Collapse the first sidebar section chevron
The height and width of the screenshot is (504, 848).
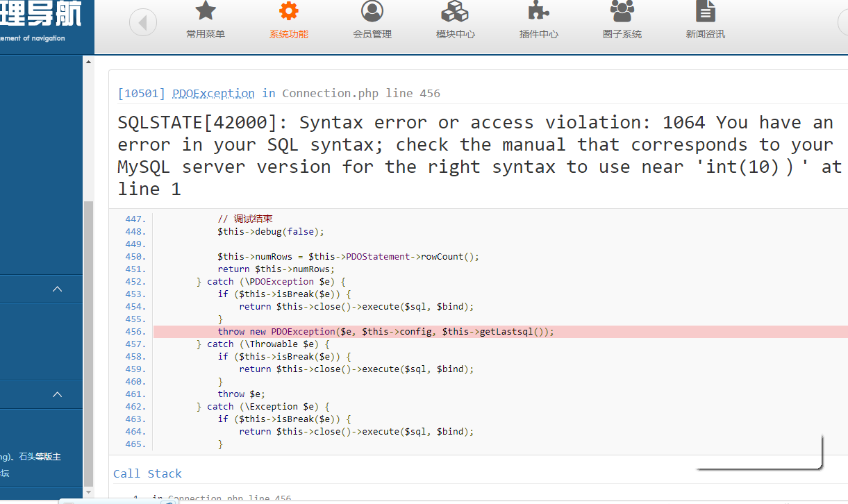58,289
